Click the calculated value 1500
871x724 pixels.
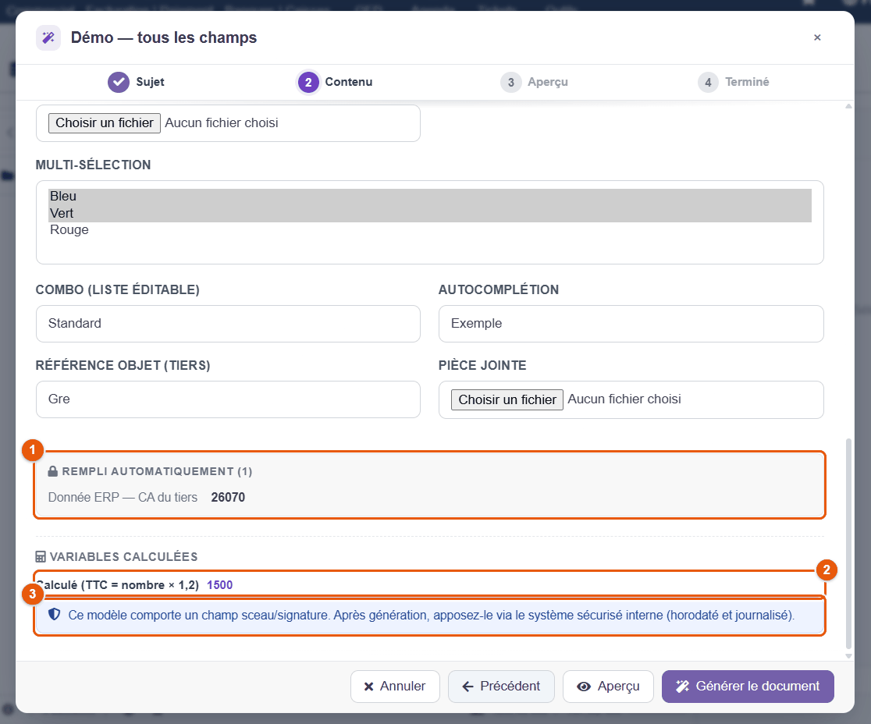coord(219,585)
